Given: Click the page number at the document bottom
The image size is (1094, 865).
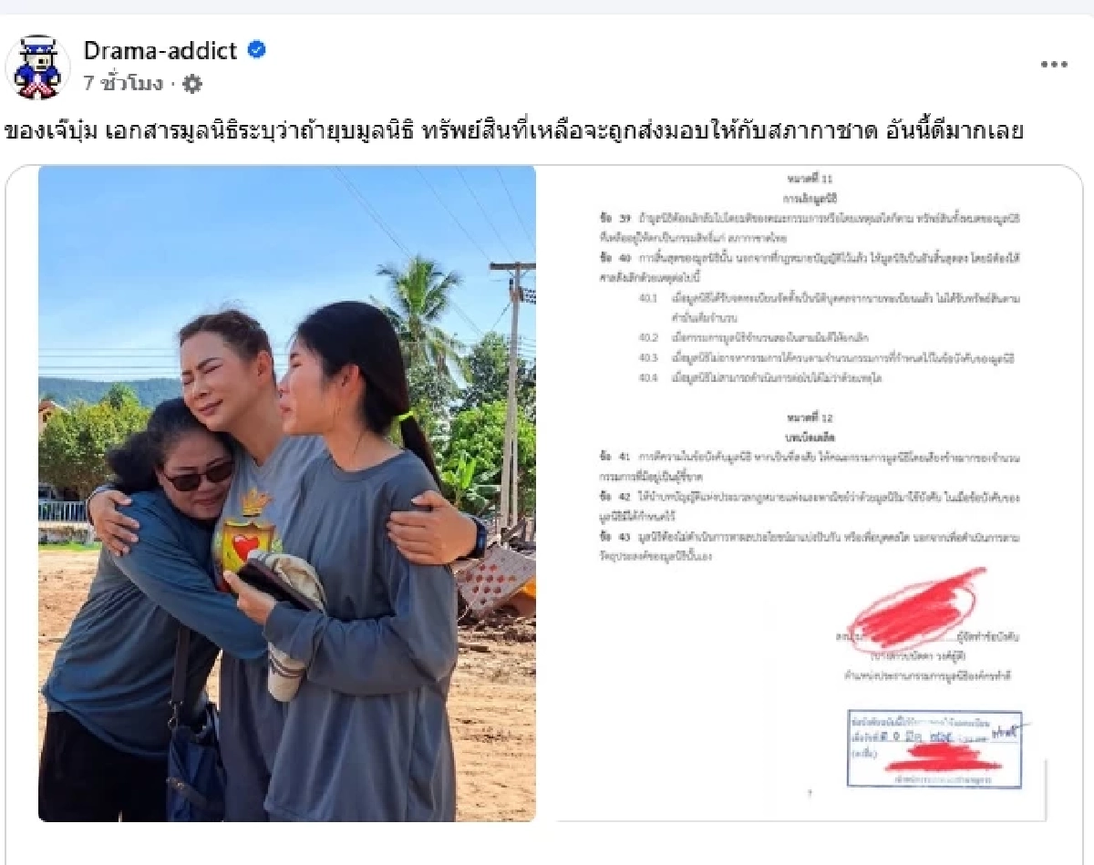Looking at the screenshot, I should pyautogui.click(x=810, y=794).
